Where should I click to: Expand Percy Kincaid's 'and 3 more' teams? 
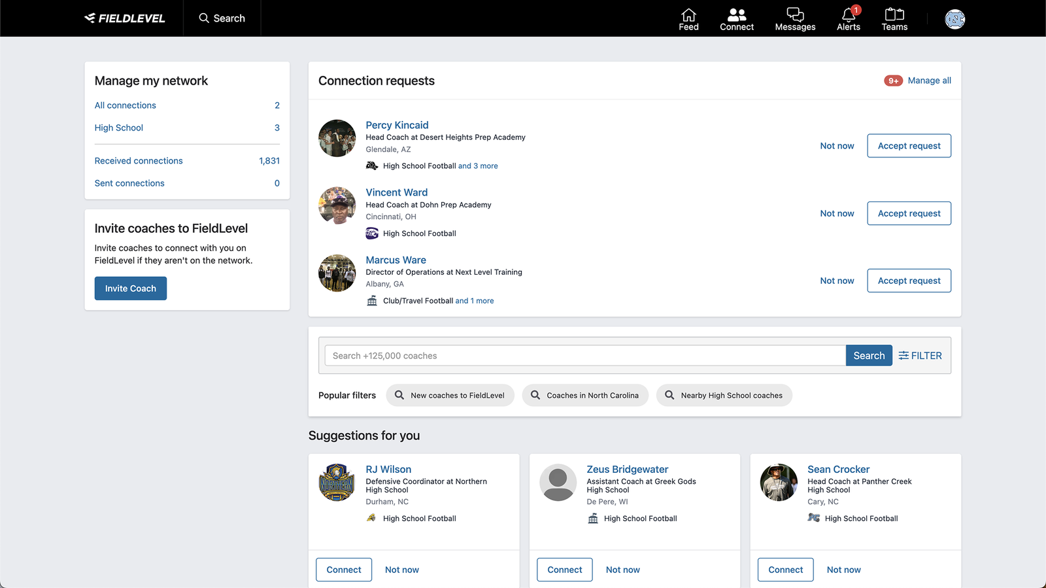click(x=478, y=166)
